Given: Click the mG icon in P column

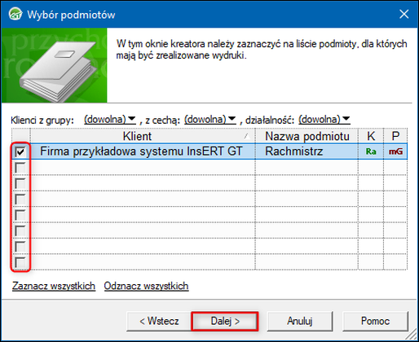Looking at the screenshot, I should click(395, 151).
